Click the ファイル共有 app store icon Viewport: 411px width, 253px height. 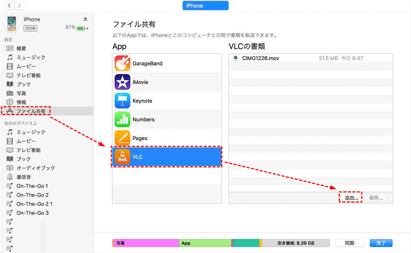click(10, 111)
